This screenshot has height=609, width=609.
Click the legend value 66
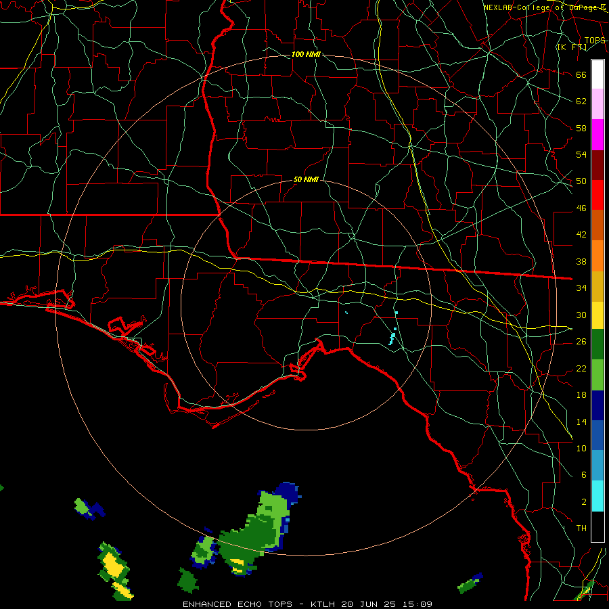pyautogui.click(x=581, y=74)
